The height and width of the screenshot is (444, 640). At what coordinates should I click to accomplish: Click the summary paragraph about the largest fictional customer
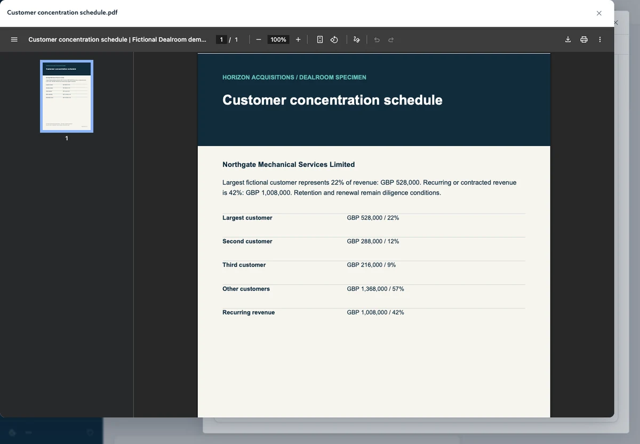[370, 188]
